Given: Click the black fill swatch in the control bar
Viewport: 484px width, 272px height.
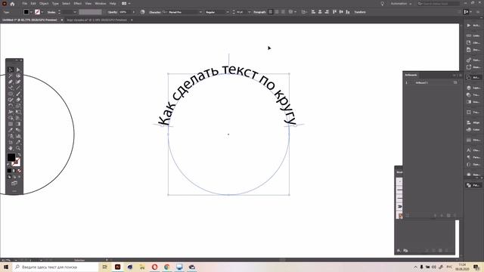Looking at the screenshot, I should pos(26,12).
